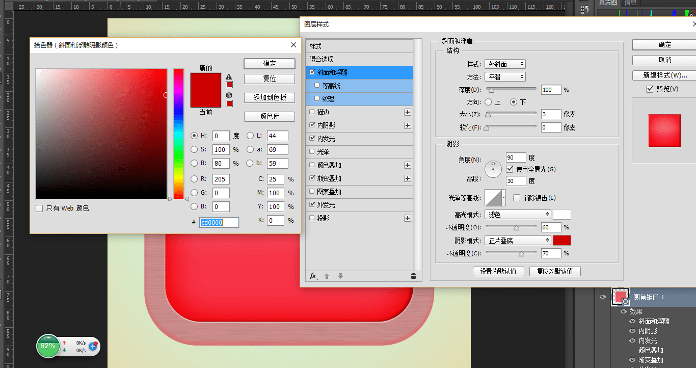Click the 添加到色板 button
The width and height of the screenshot is (696, 368).
click(x=270, y=98)
